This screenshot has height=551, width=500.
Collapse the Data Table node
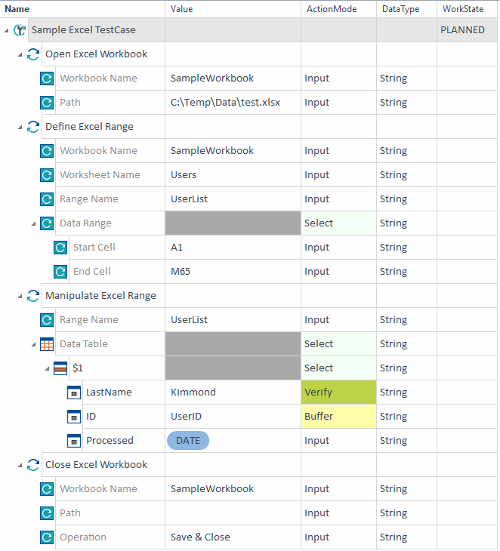(34, 344)
